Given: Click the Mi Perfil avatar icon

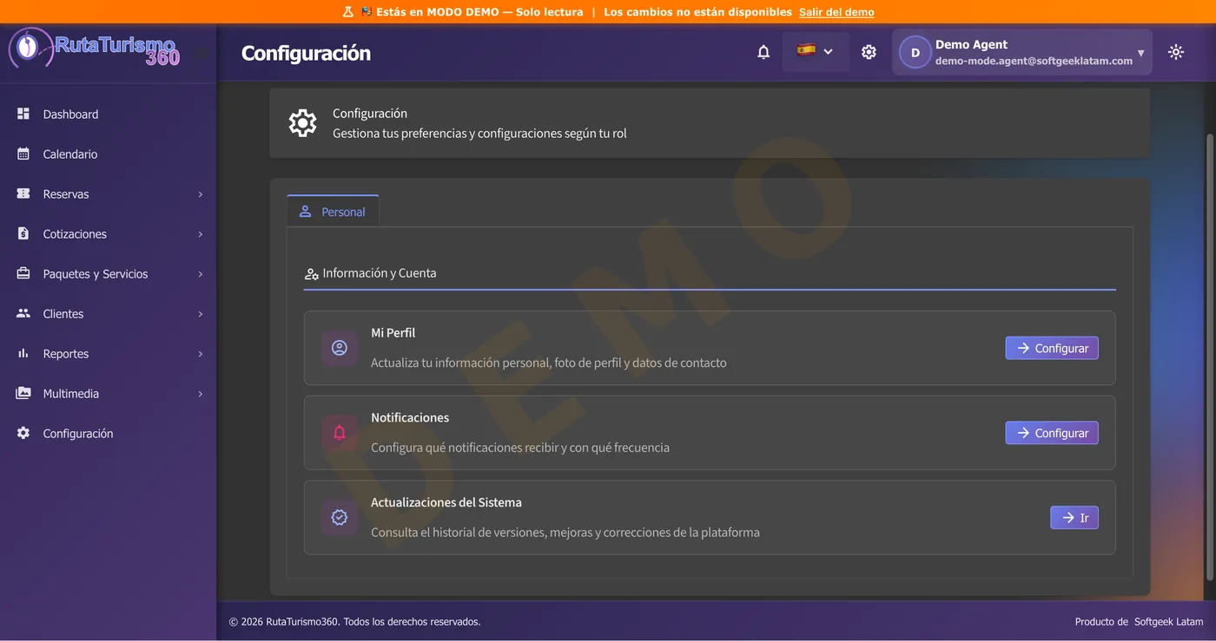Looking at the screenshot, I should [x=340, y=348].
